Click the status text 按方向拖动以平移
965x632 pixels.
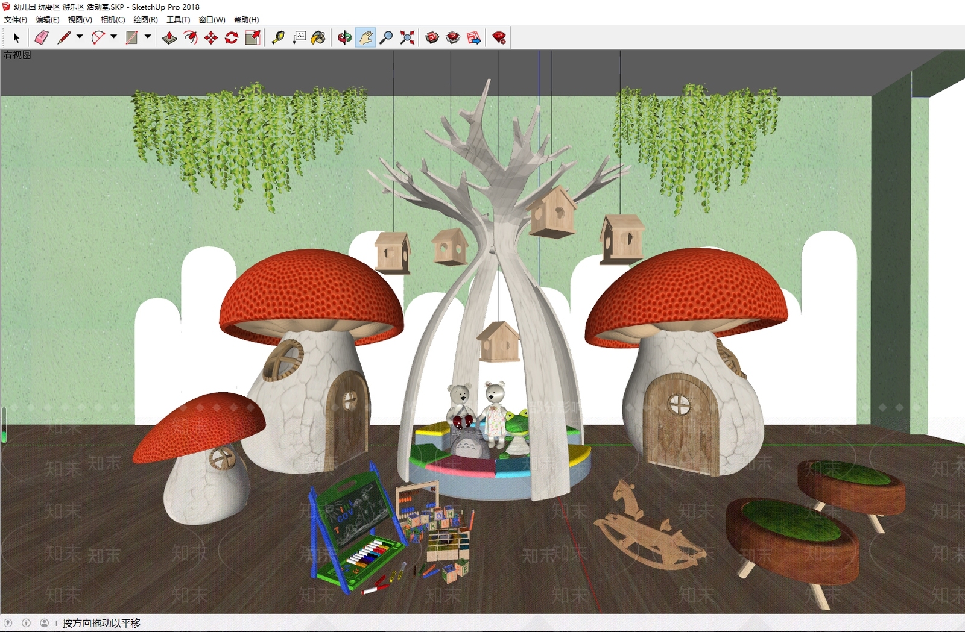pos(101,623)
